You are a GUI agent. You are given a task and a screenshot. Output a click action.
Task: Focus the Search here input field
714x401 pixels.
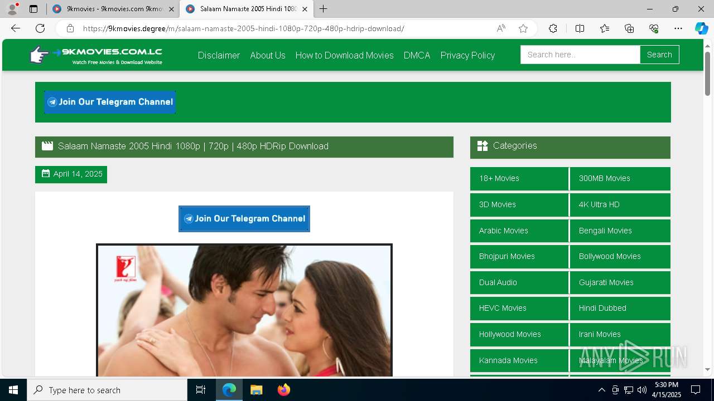tap(580, 55)
